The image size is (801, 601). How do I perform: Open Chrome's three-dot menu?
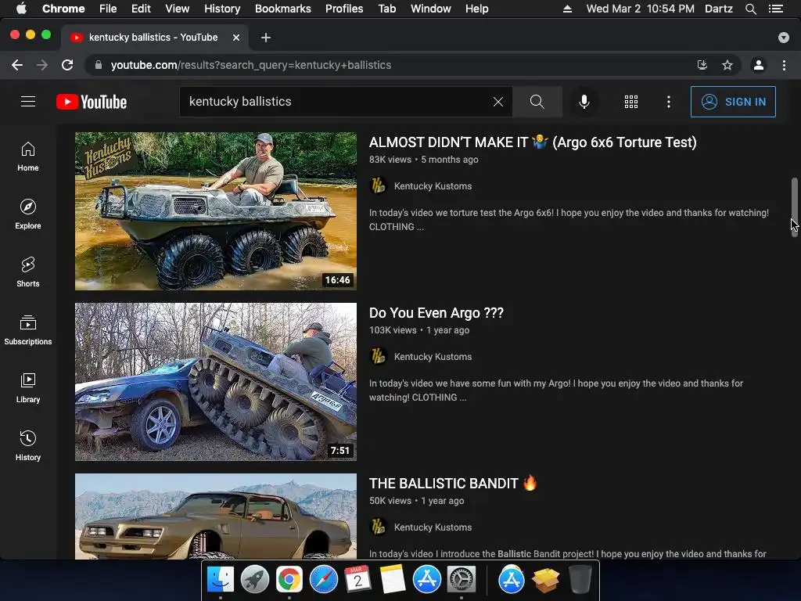(784, 65)
